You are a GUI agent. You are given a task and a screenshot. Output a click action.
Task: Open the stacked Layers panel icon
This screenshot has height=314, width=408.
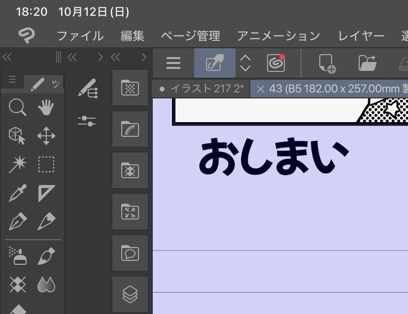point(130,294)
